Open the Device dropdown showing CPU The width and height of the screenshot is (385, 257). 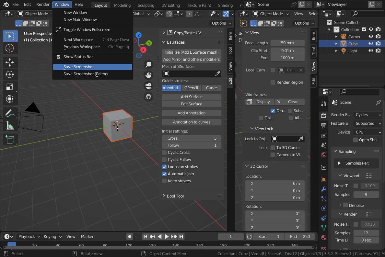click(367, 132)
